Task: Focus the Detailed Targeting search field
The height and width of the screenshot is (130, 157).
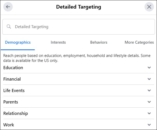Action: [x=78, y=27]
